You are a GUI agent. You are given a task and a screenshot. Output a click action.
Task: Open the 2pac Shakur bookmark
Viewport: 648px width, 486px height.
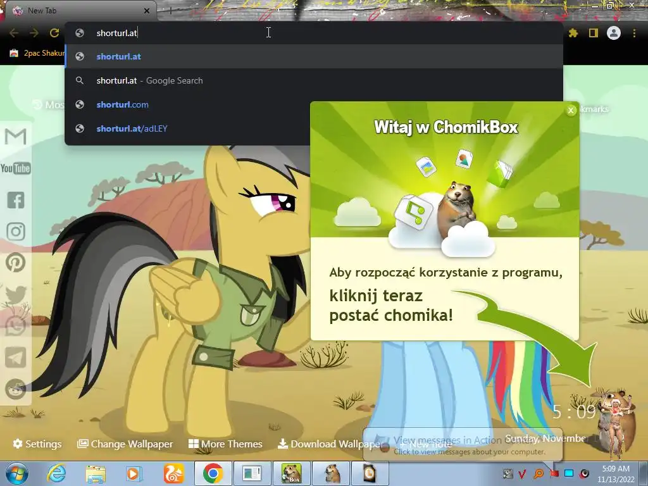coord(37,53)
